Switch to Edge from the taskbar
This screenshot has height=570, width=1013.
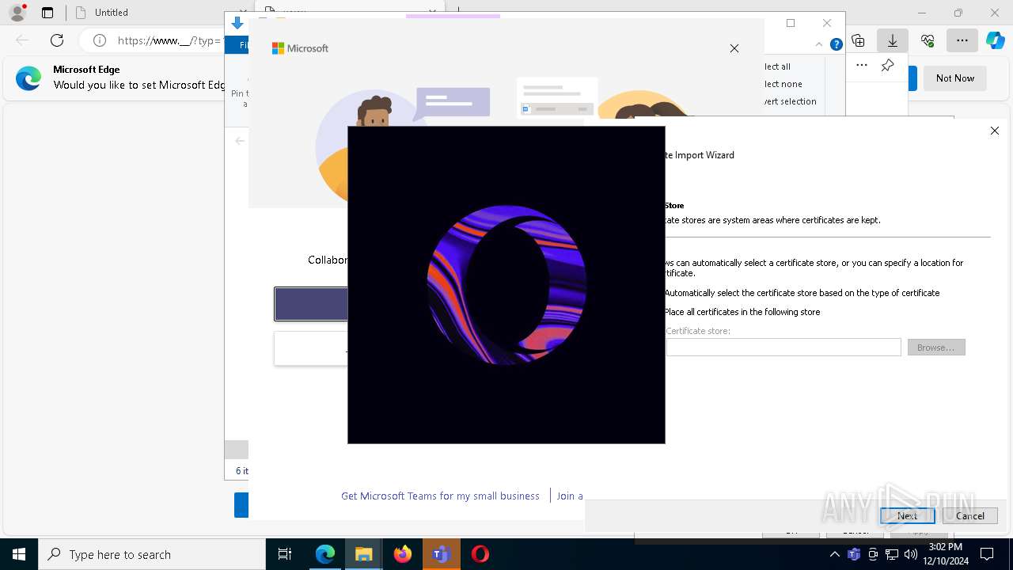coord(325,554)
